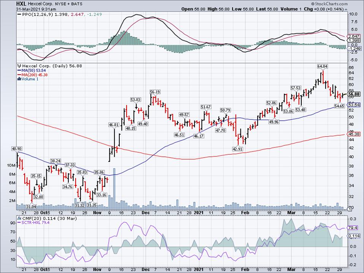The height and width of the screenshot is (273, 364).
Task: Click the 53.83 price label
Action: [x=135, y=100]
